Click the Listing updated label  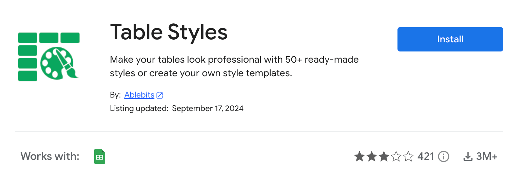(x=139, y=109)
